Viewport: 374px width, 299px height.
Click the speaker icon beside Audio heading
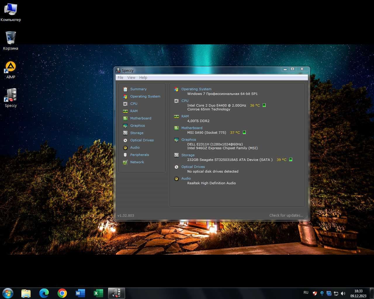176,179
